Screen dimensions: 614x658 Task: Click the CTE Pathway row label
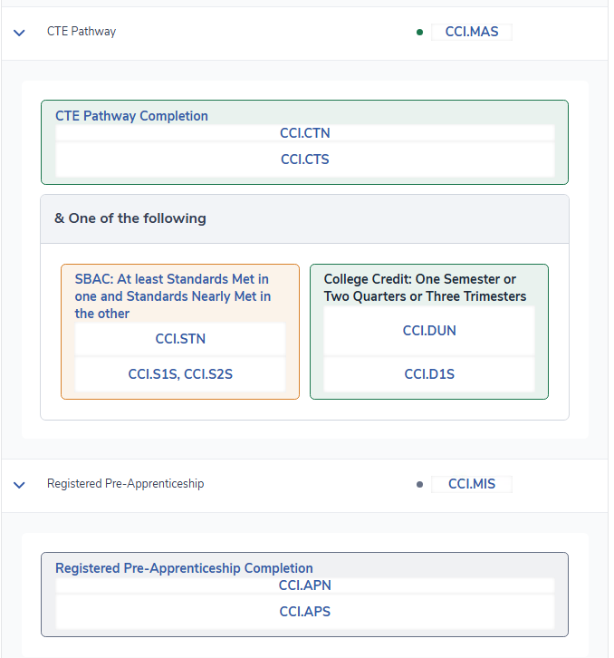[82, 32]
